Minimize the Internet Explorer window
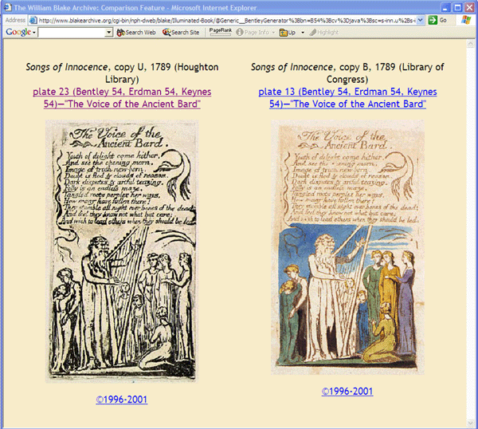The image size is (478, 429). (x=445, y=8)
